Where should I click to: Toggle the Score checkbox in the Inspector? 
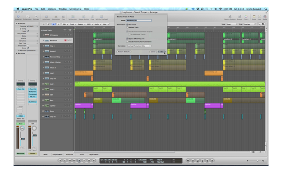pyautogui.click(x=28, y=48)
